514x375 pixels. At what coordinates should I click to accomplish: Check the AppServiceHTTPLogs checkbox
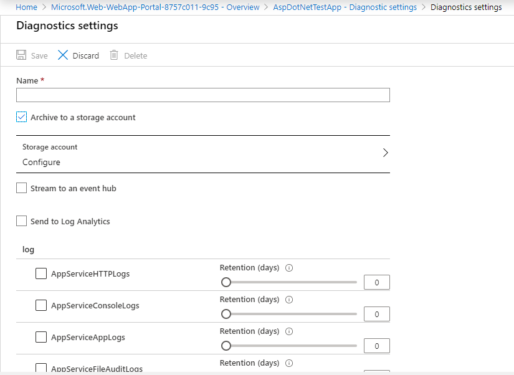tap(40, 273)
